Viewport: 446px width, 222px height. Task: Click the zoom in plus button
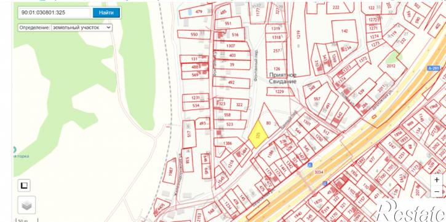pos(437,180)
